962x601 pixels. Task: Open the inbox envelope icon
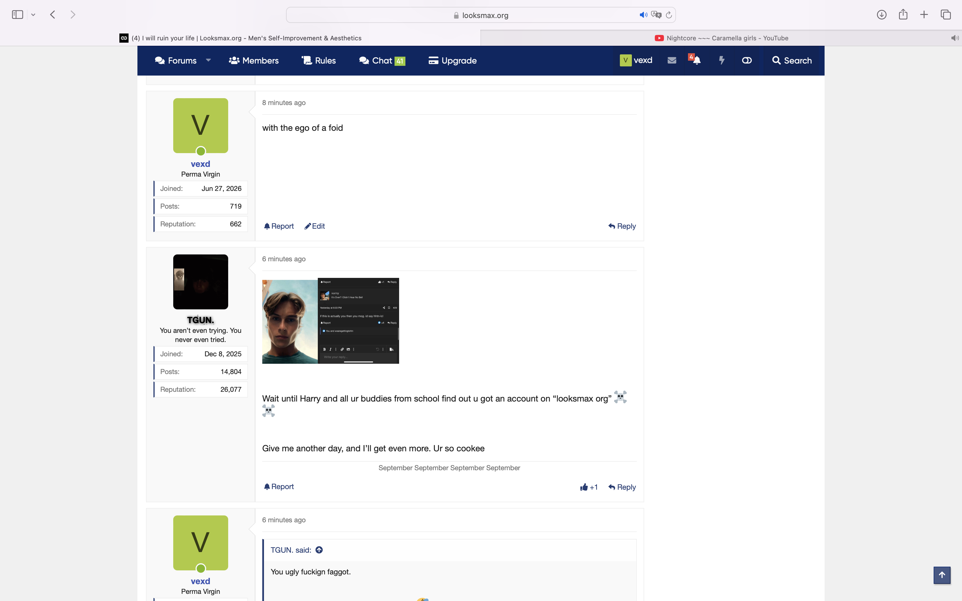coord(672,60)
